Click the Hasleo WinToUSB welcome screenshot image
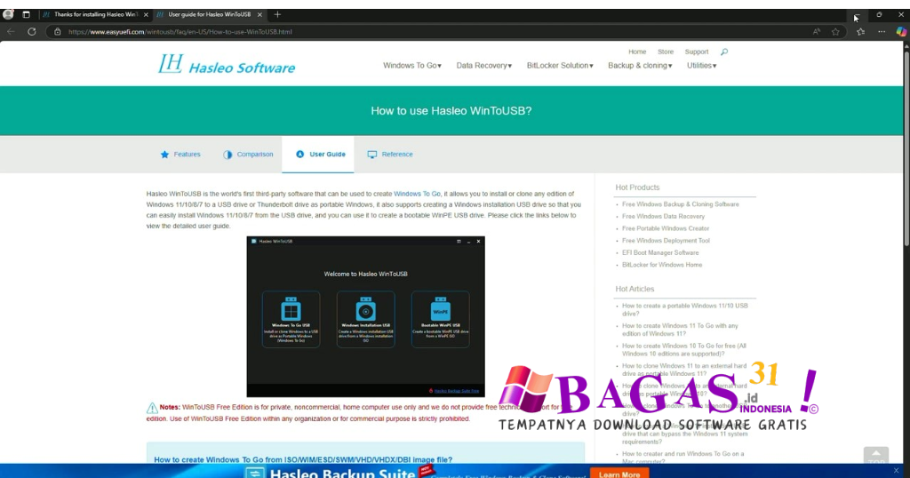Screen dimensions: 910x478 [x=365, y=316]
